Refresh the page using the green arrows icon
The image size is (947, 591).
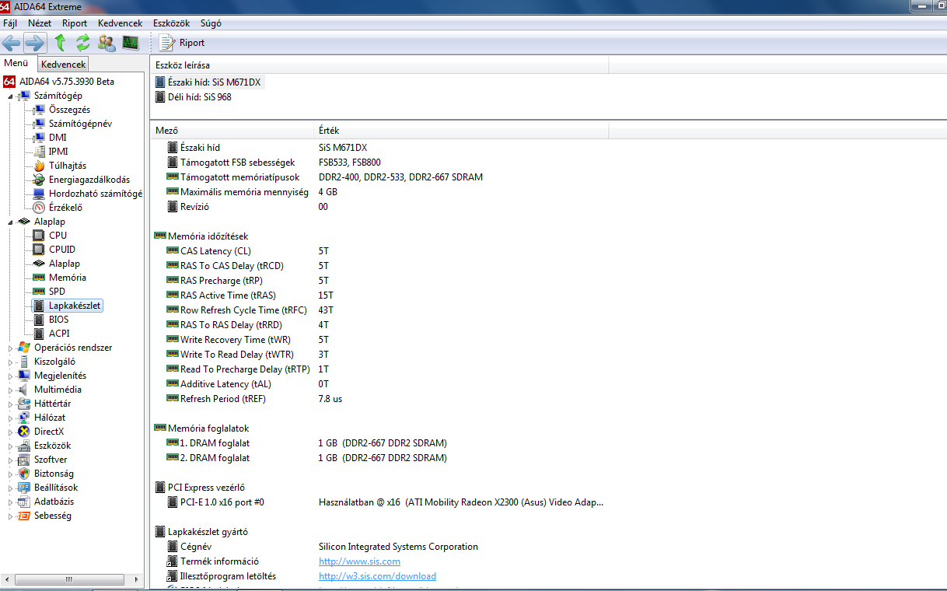point(82,43)
